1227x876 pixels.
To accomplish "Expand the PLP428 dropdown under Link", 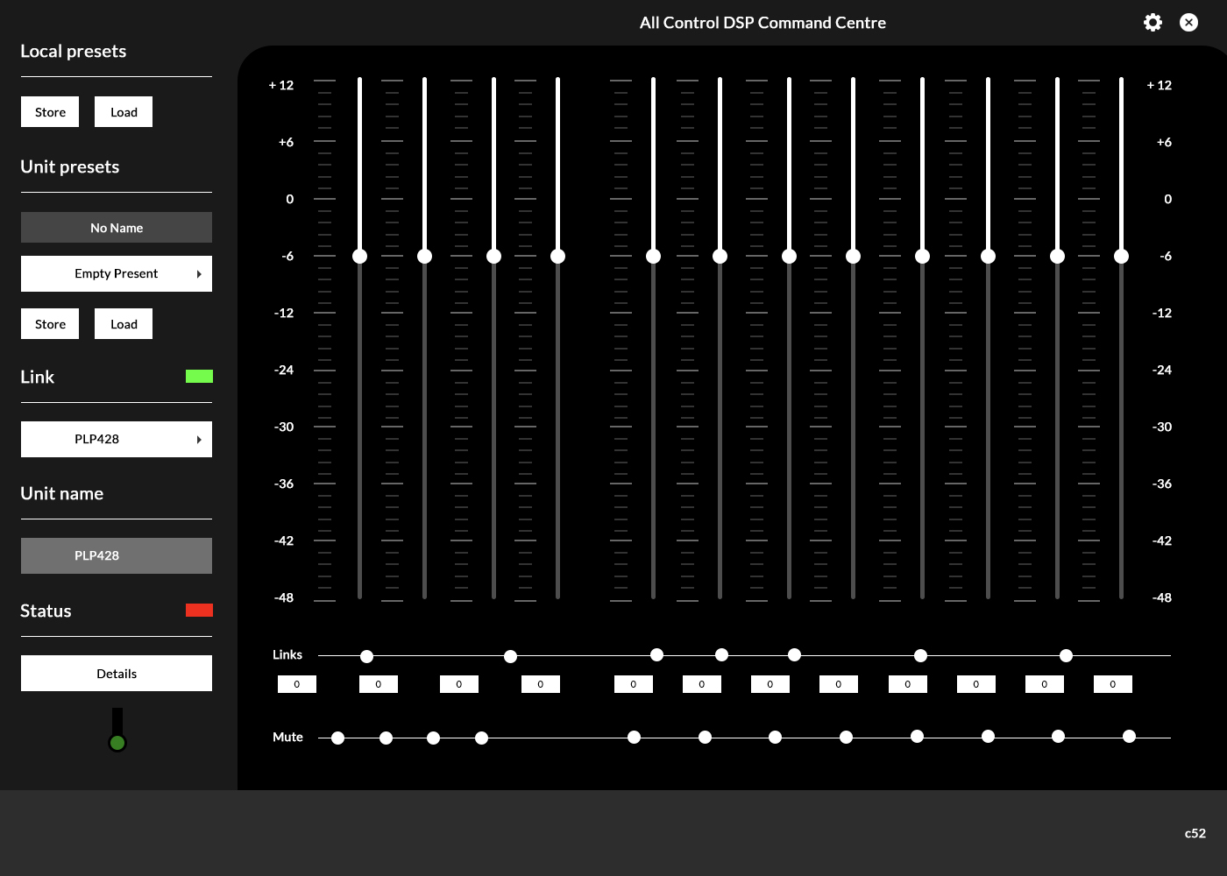I will click(117, 440).
